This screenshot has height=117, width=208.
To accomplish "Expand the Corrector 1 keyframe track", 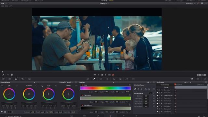I will pos(163,90).
